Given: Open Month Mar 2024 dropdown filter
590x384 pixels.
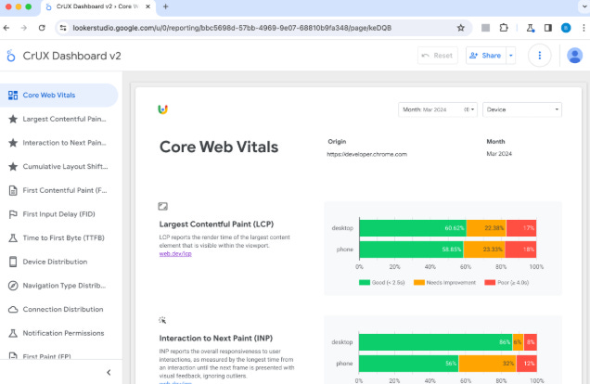Looking at the screenshot, I should coord(438,109).
